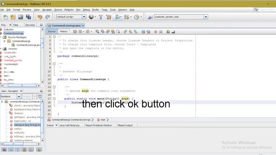Open the Profile Project dropdown arrow
This screenshot has width=276, height=155.
pyautogui.click(x=141, y=17)
